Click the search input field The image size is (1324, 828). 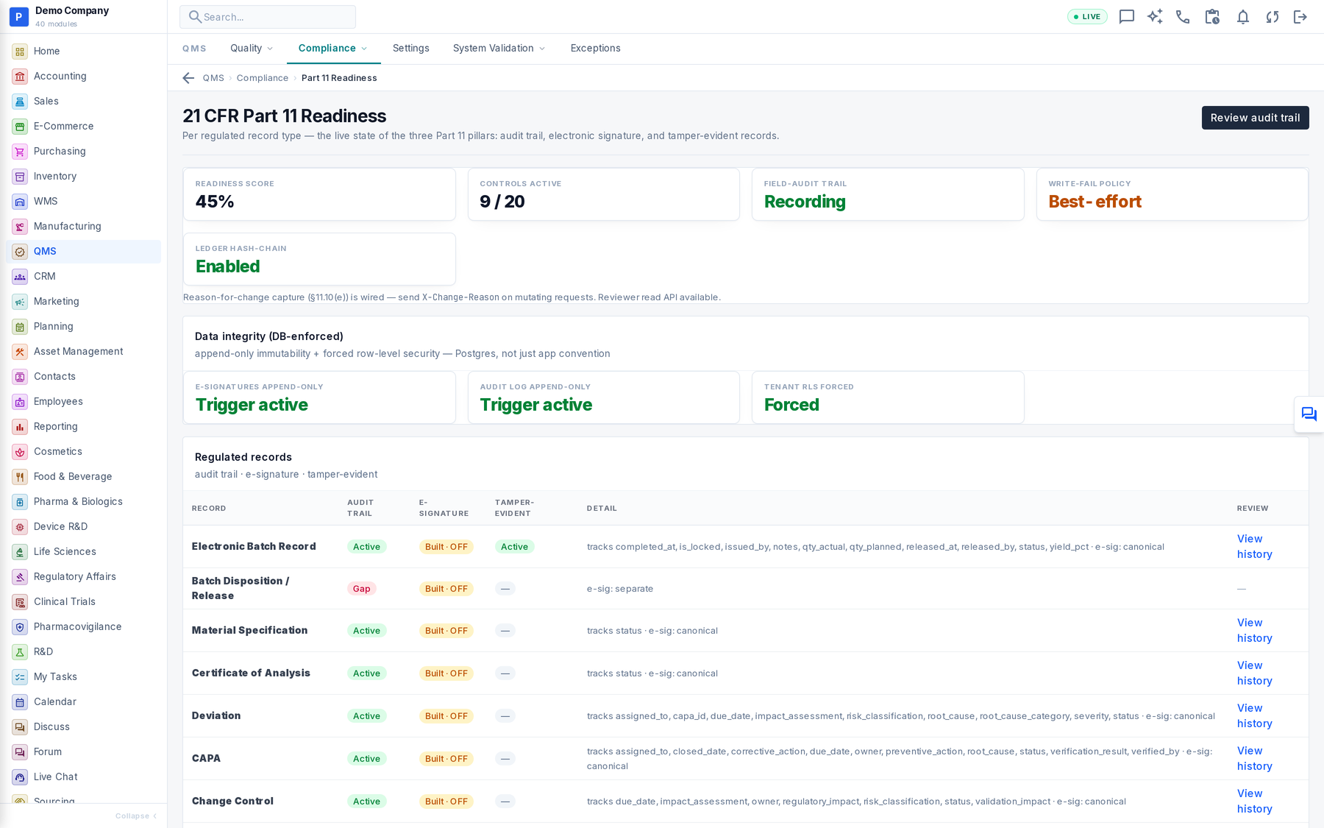(x=268, y=17)
